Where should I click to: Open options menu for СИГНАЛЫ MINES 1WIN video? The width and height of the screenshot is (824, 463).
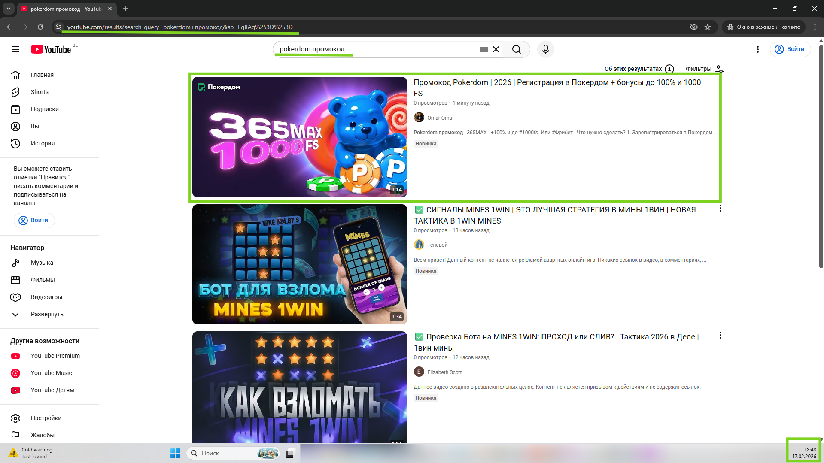[x=720, y=208]
